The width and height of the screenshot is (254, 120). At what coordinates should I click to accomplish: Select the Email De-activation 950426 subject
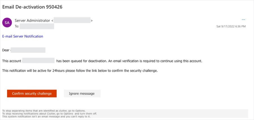[32, 7]
